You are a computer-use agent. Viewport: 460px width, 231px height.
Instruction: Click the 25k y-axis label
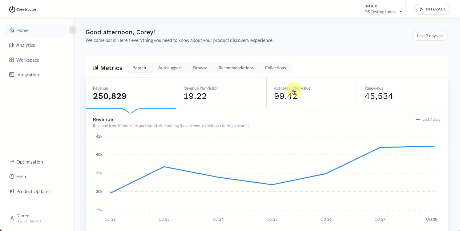99,210
